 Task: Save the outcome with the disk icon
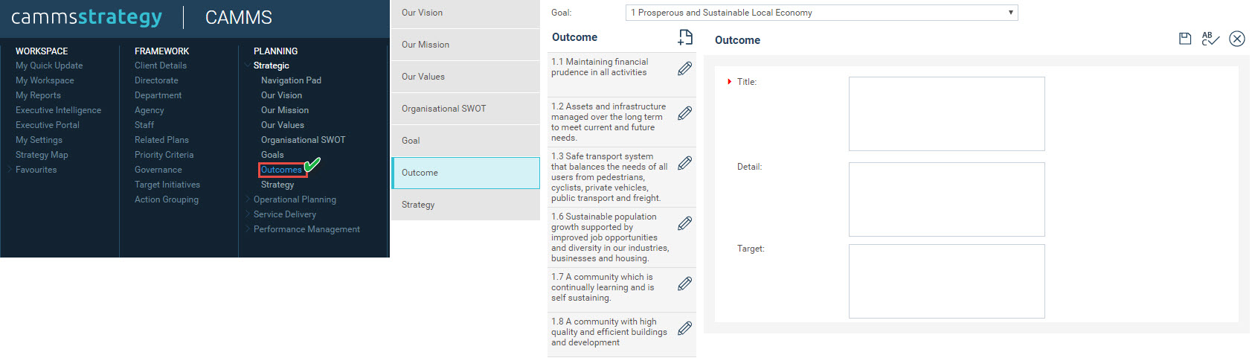tap(1185, 39)
